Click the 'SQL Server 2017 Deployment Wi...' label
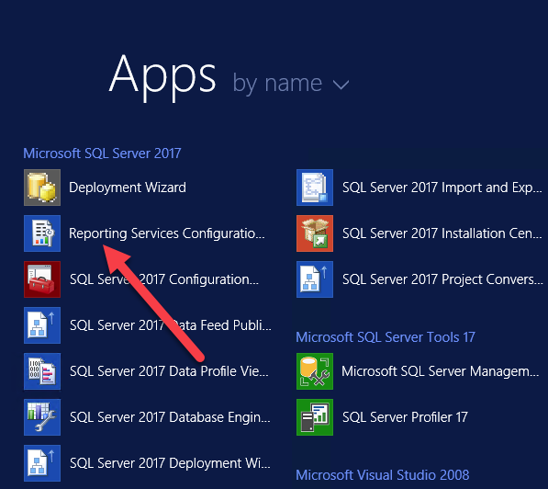 pos(170,463)
